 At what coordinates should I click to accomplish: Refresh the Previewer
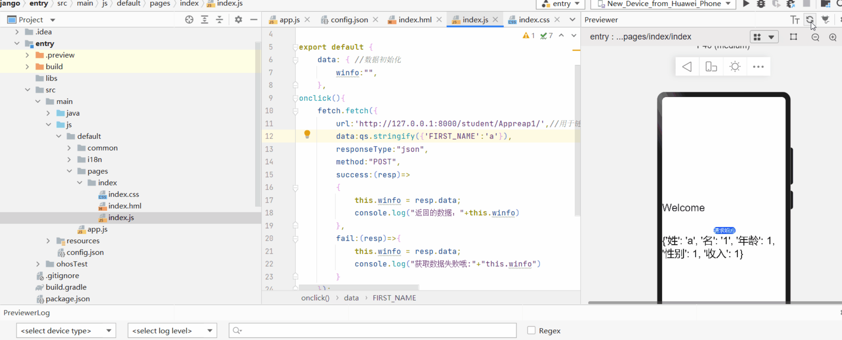pyautogui.click(x=810, y=20)
